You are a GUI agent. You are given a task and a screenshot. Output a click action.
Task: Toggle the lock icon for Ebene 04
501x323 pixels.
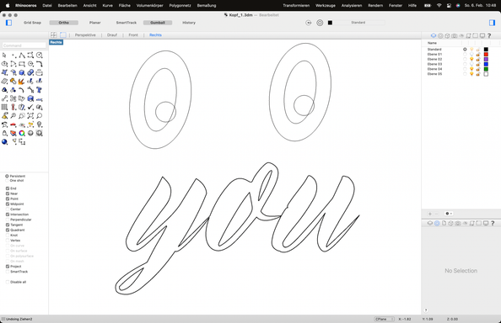pyautogui.click(x=478, y=69)
